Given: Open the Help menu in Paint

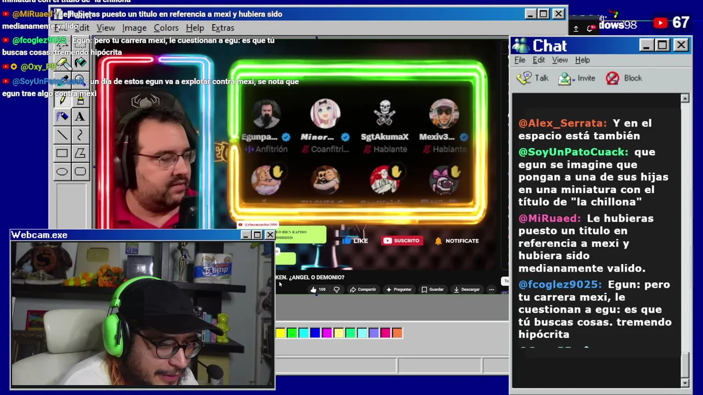Looking at the screenshot, I should 194,28.
